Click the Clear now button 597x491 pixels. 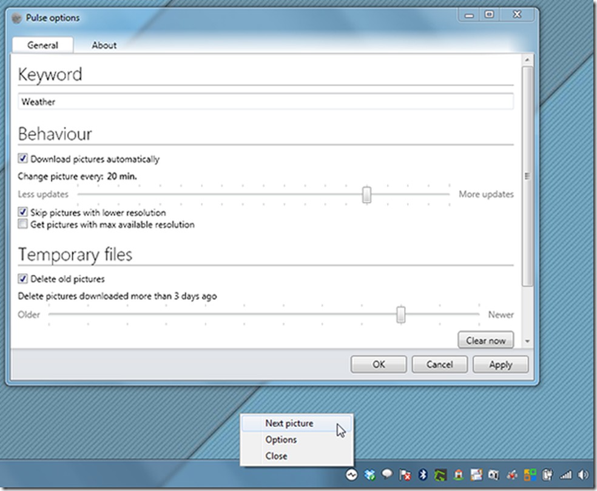point(486,340)
